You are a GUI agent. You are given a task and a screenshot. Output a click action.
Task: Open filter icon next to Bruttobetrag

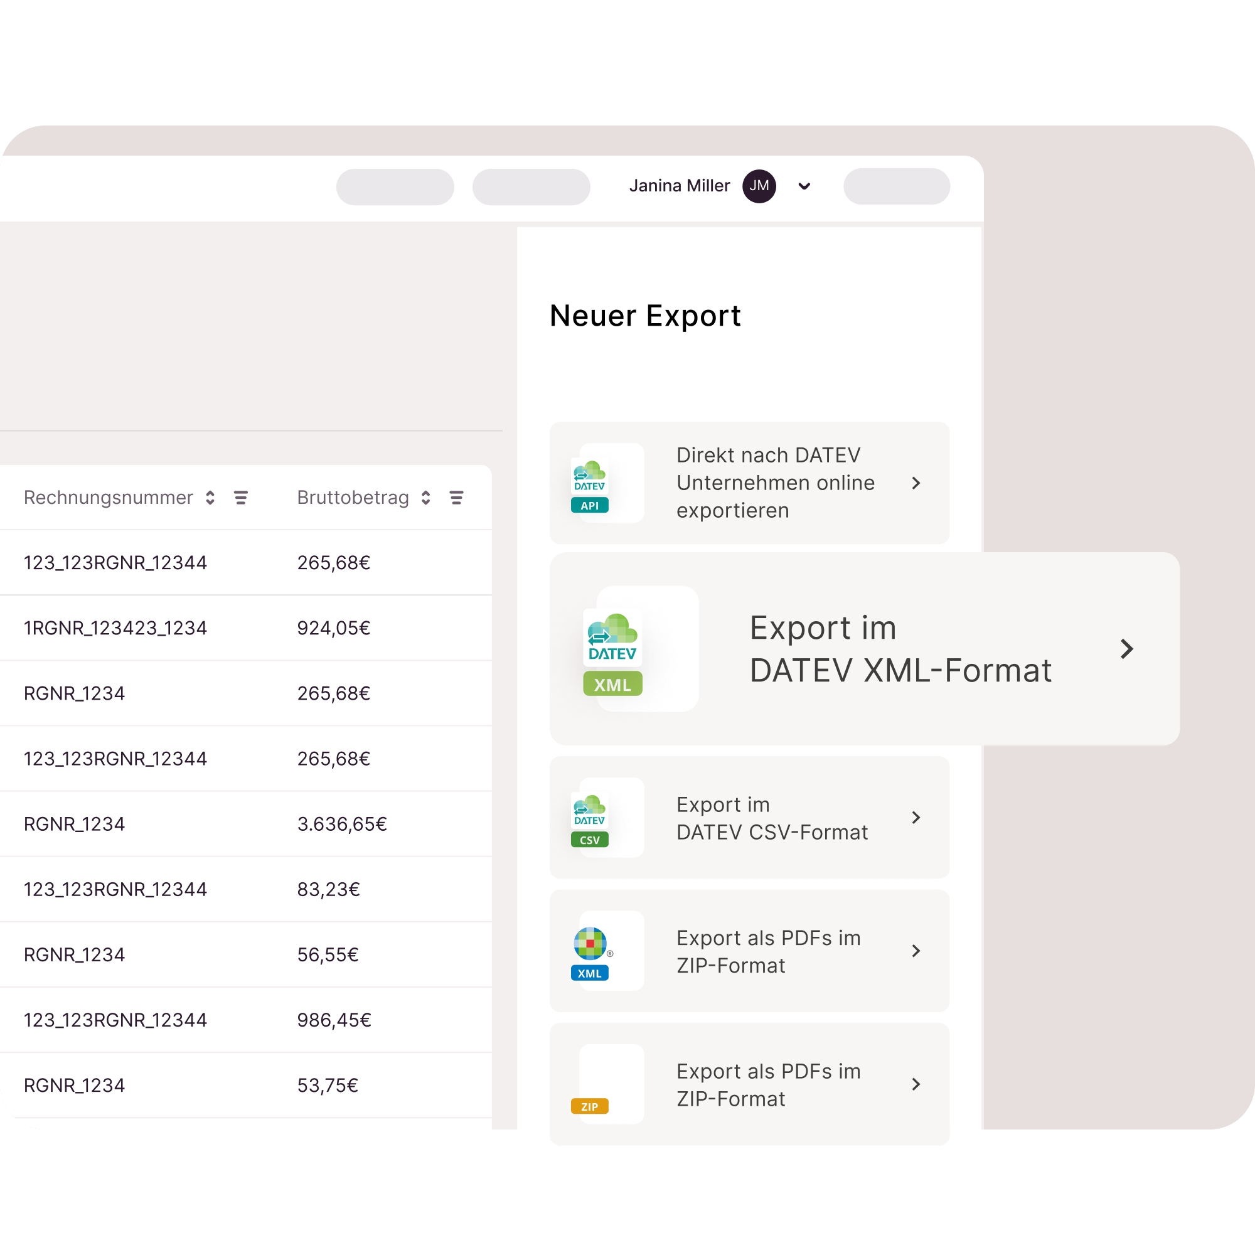pyautogui.click(x=457, y=498)
